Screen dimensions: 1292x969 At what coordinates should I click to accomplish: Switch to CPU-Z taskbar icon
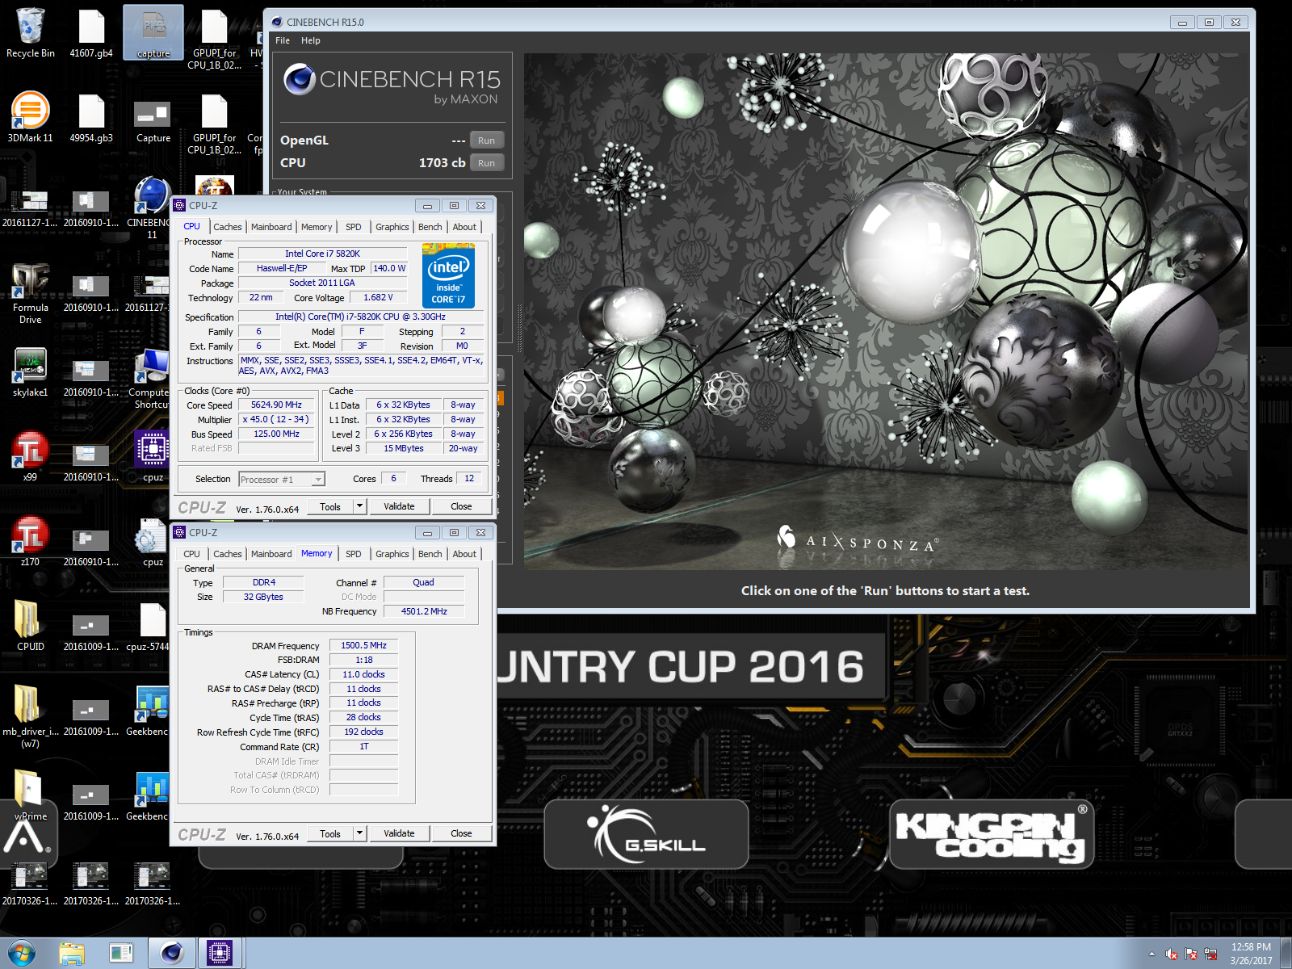click(x=220, y=954)
